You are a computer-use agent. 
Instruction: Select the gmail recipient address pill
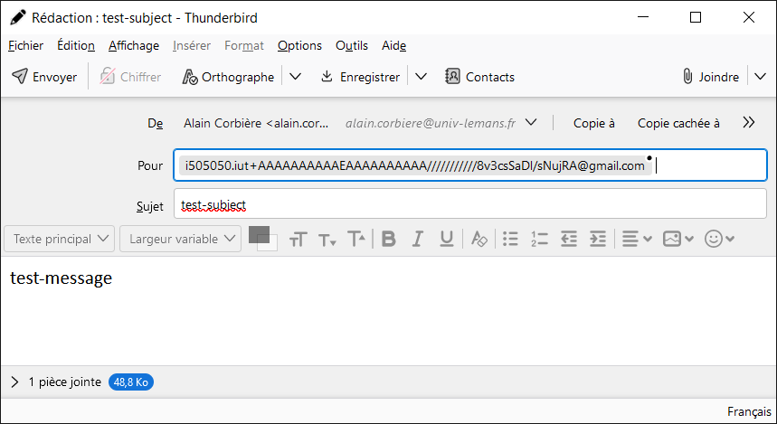click(x=415, y=166)
